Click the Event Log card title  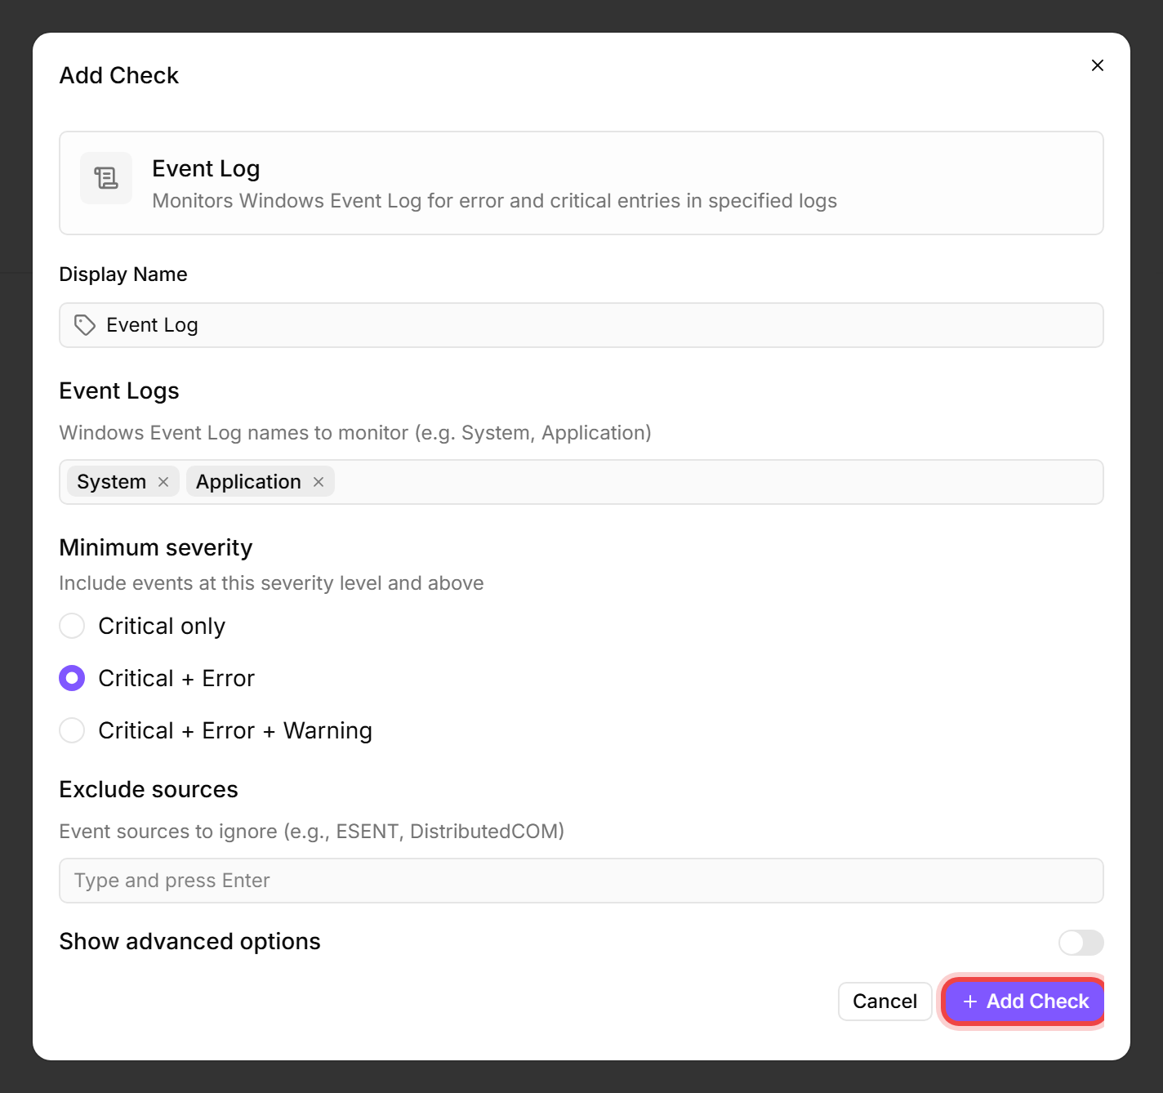206,168
